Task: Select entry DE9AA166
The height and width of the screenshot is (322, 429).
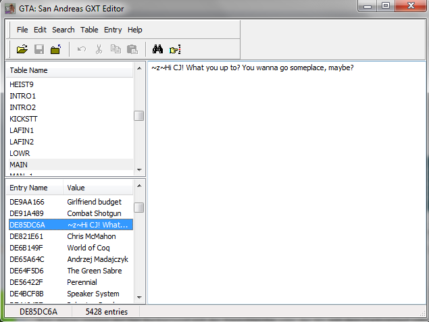Action: coord(27,202)
